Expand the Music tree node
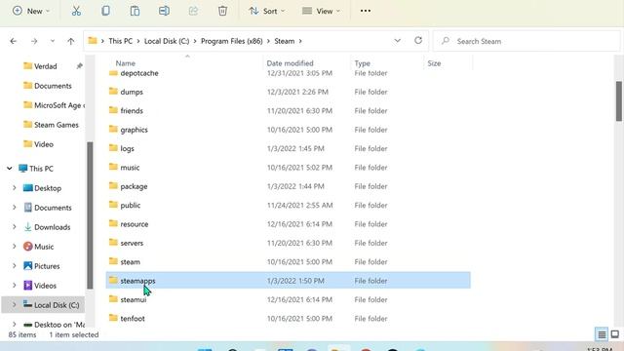 (15, 247)
